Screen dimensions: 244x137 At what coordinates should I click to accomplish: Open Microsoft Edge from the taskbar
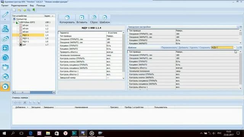click(x=30, y=133)
